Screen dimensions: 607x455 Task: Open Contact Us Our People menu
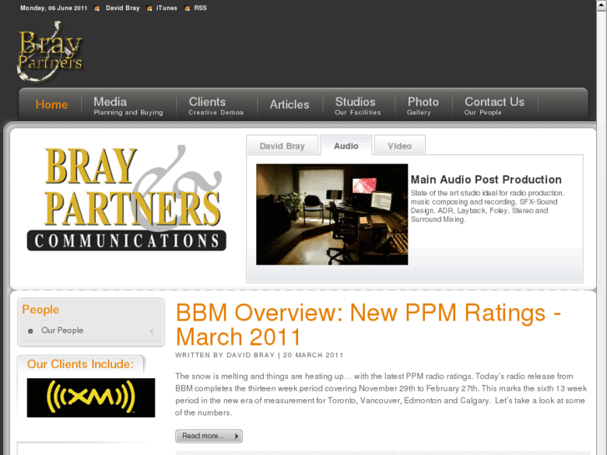pyautogui.click(x=494, y=106)
